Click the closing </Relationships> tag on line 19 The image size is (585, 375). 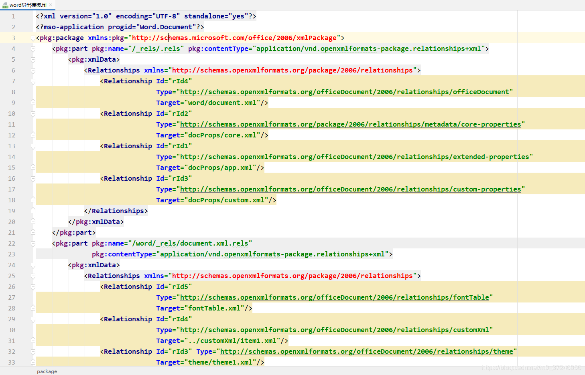pyautogui.click(x=116, y=211)
